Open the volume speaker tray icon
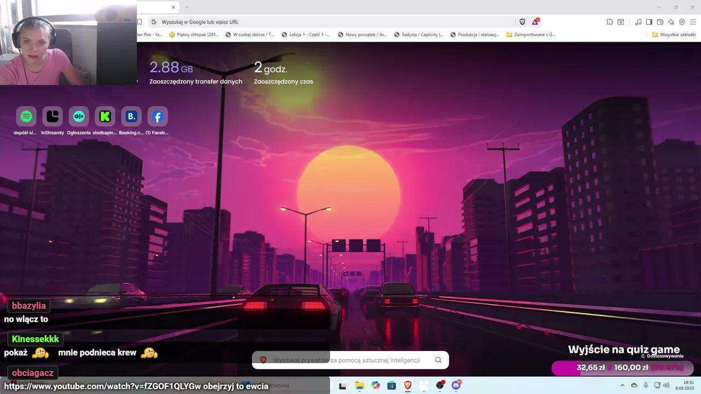 666,385
